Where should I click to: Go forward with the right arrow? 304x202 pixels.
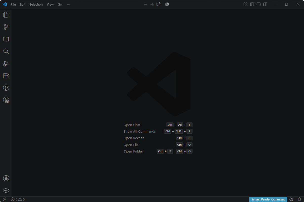(152, 4)
